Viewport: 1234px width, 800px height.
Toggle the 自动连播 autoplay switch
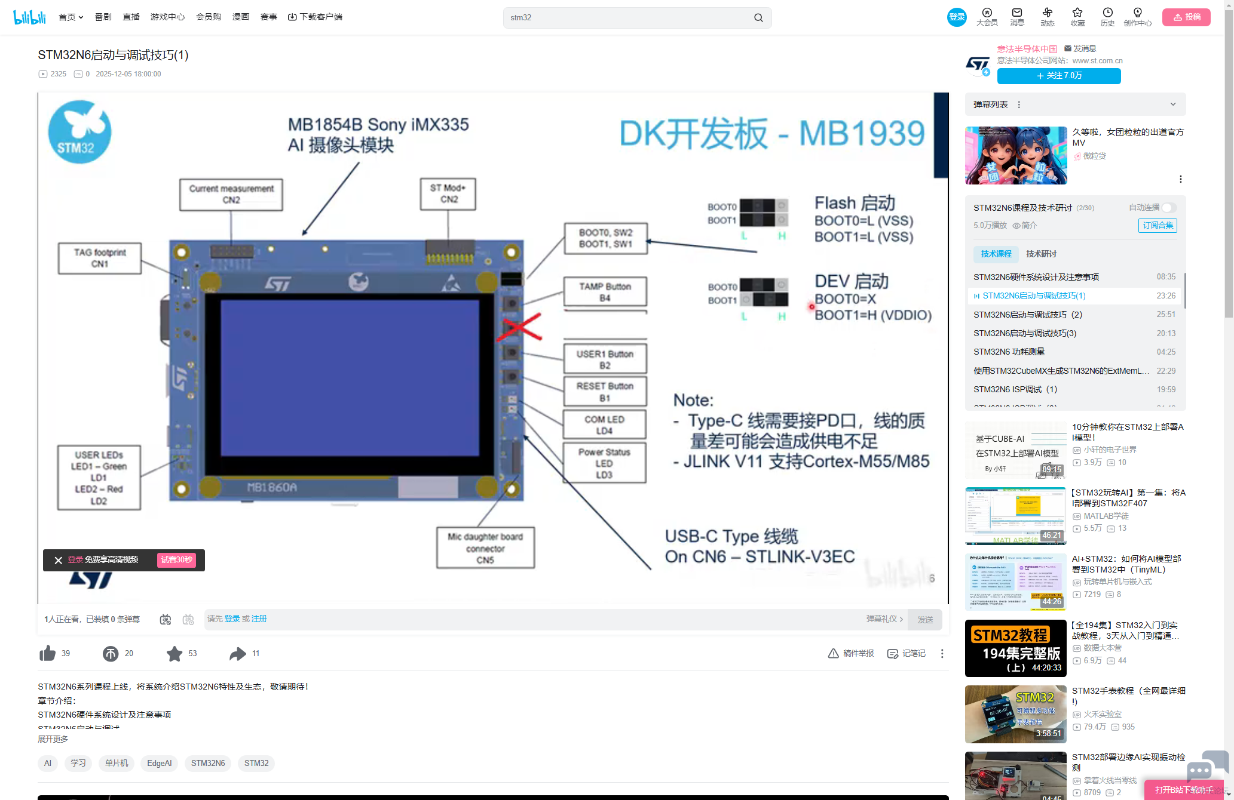(x=1169, y=208)
